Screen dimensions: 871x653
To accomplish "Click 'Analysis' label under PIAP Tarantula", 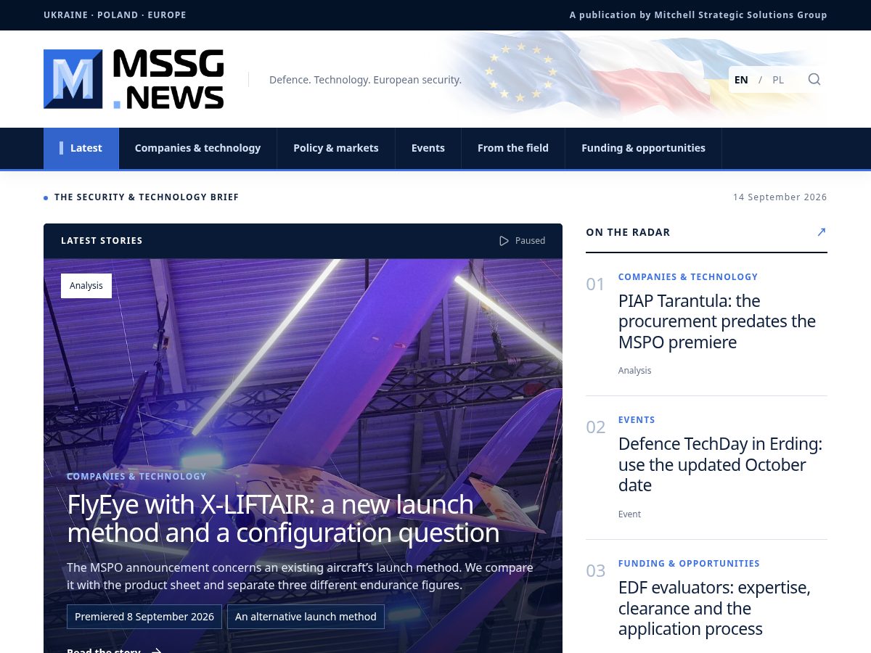I will click(x=635, y=371).
